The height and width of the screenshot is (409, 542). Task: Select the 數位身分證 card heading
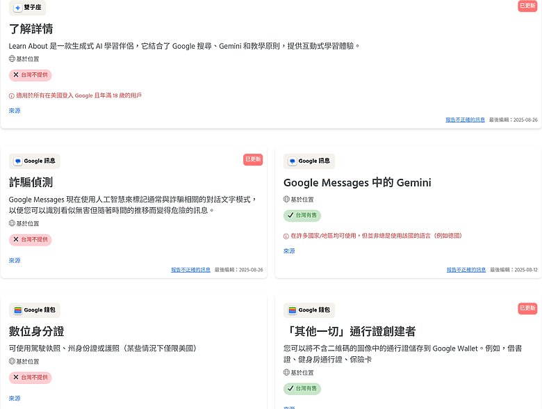37,332
